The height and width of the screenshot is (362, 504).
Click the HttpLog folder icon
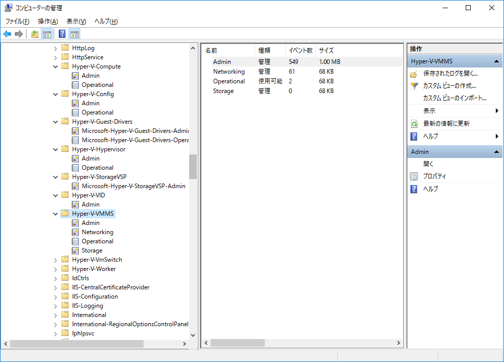pos(65,48)
